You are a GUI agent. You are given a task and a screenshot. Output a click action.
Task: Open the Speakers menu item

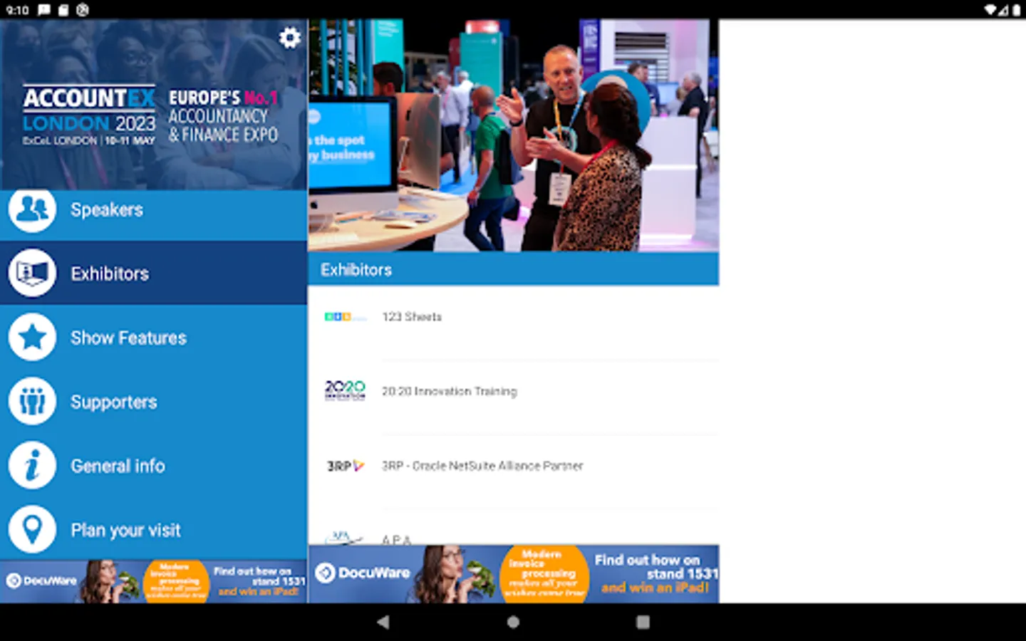(x=154, y=215)
